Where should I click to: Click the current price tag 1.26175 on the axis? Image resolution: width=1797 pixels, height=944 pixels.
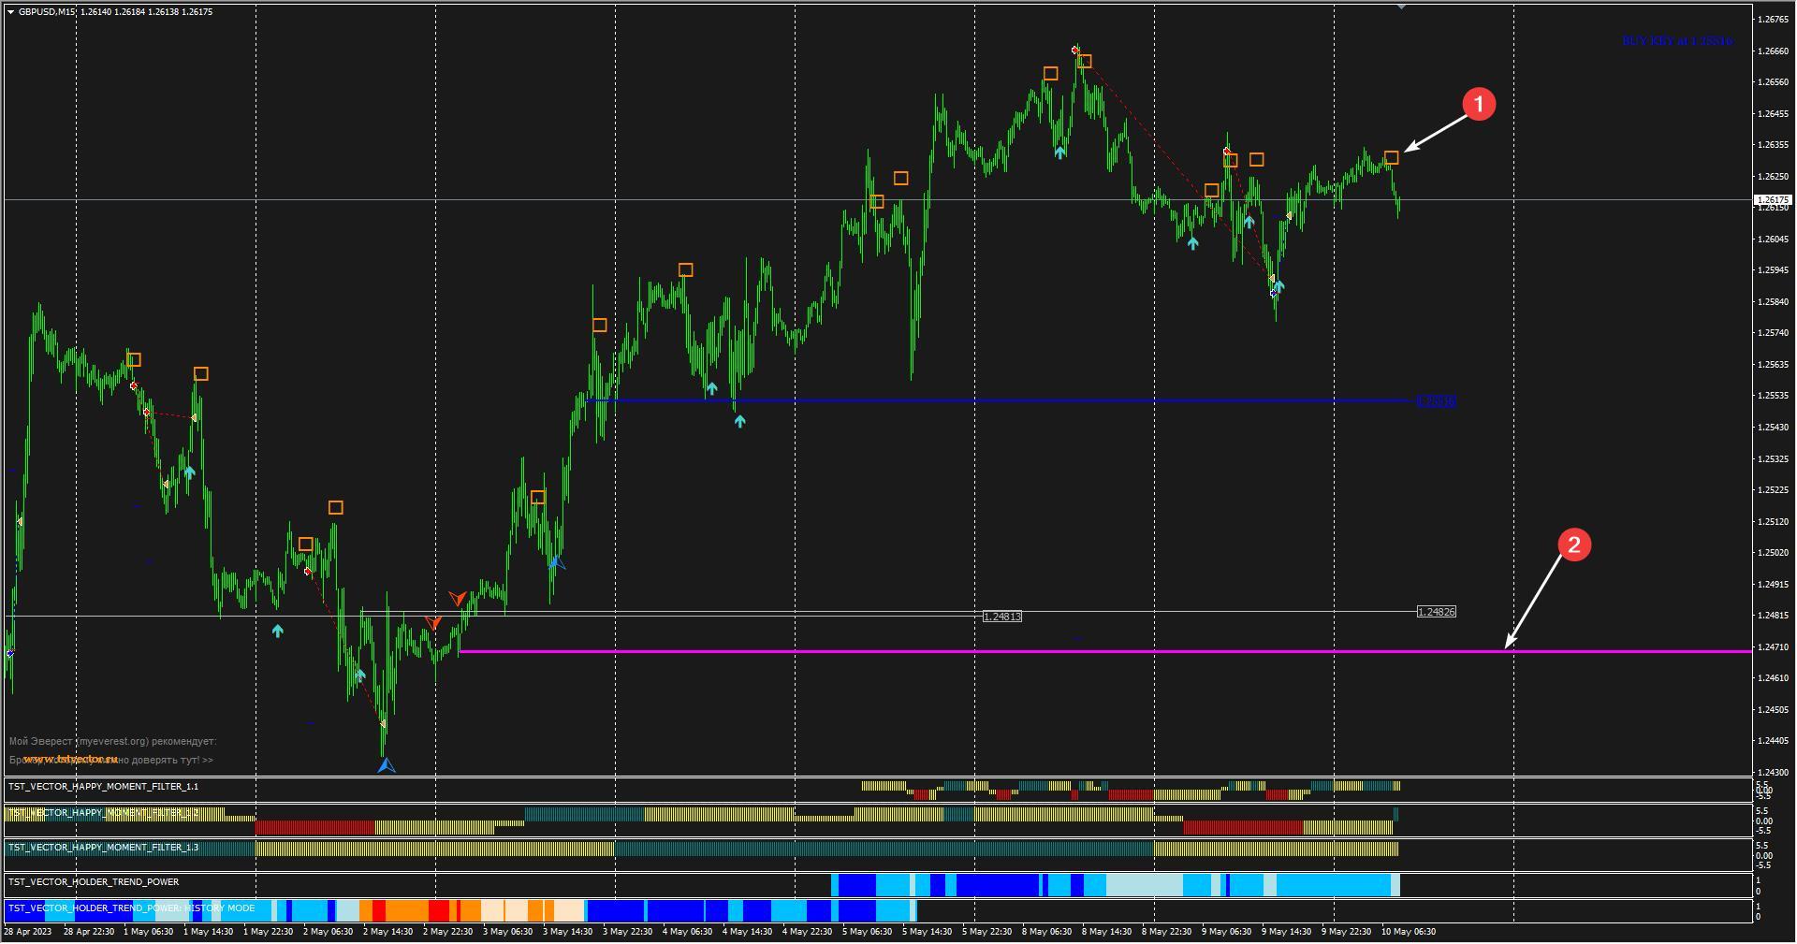click(x=1773, y=200)
